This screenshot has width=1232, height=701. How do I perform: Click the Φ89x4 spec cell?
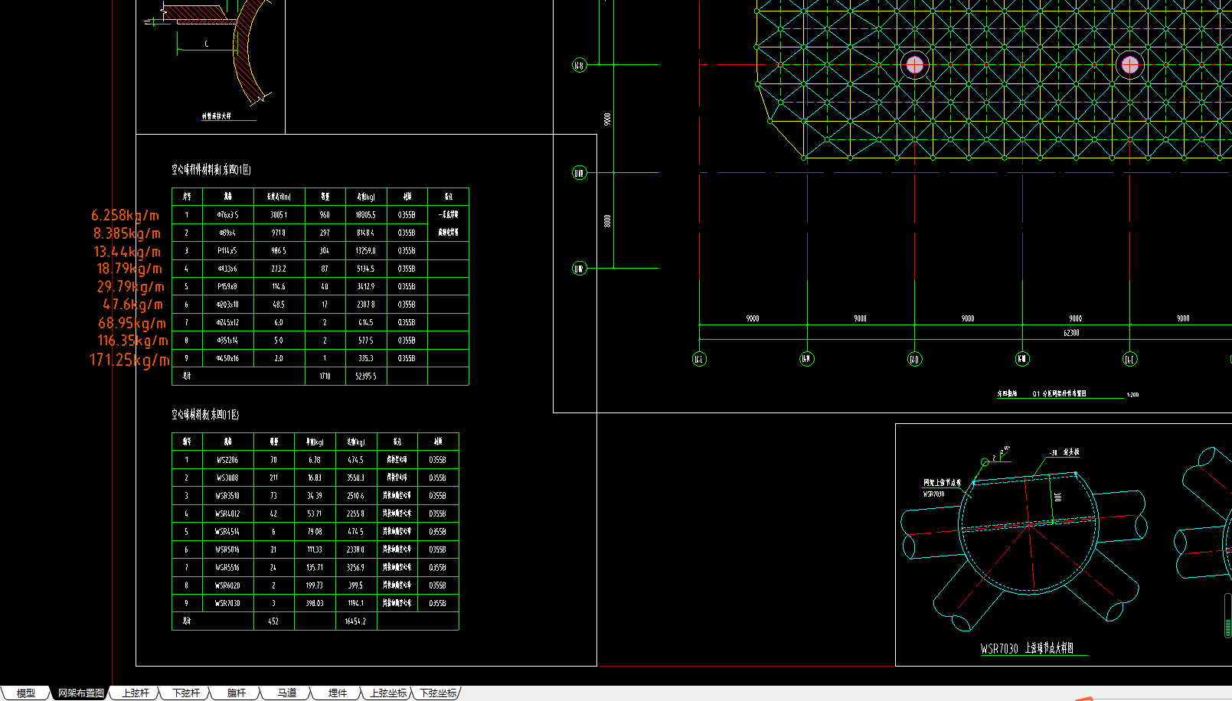pos(227,233)
